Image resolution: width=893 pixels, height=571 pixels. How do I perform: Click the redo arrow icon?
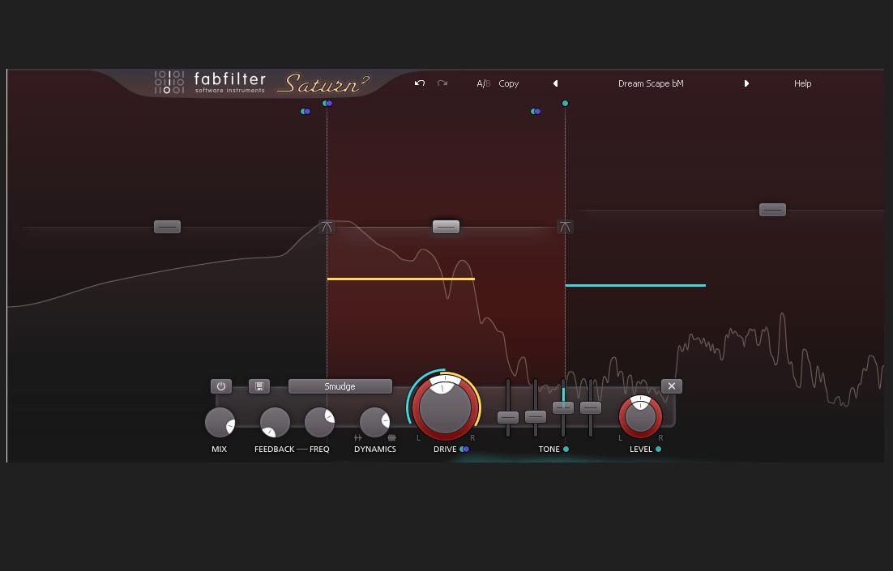click(442, 83)
